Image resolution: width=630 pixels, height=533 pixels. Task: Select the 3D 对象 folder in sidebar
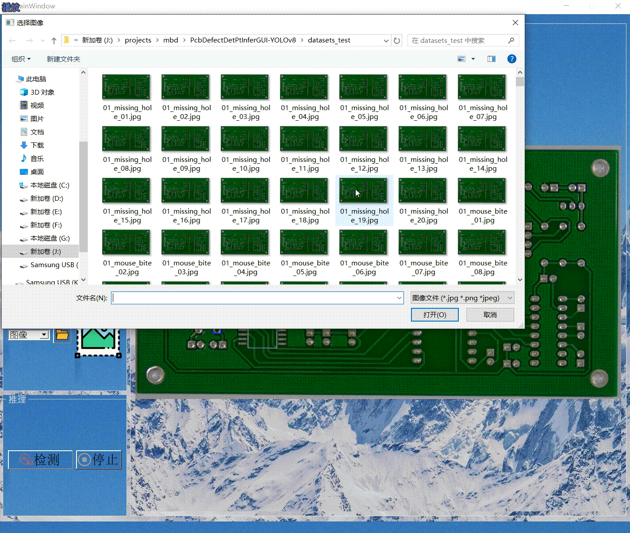[42, 92]
